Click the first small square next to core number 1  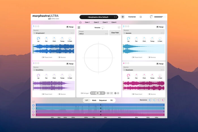coord(36,26)
